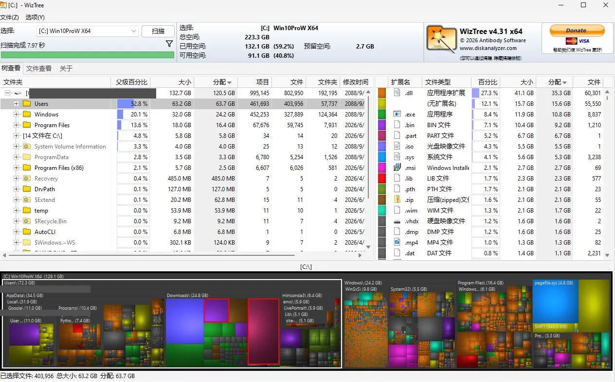Click the folder tree horizontal scrollbar
The image size is (615, 382).
151,255
